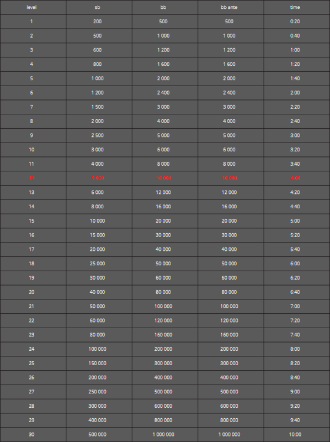Click the "bb ante" column header
330x442 pixels.
click(x=229, y=7)
